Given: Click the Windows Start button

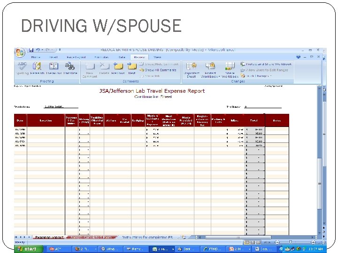Looking at the screenshot, I should click(29, 249).
